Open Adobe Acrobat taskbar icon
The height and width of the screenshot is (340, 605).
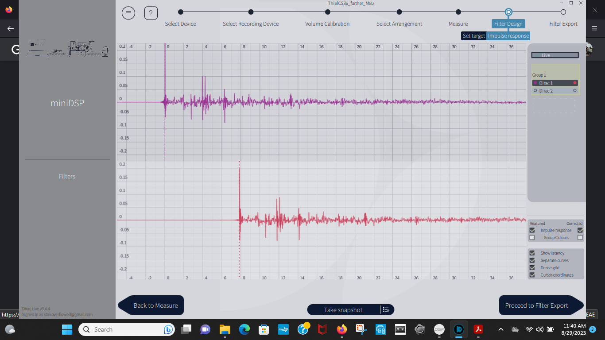click(x=478, y=329)
